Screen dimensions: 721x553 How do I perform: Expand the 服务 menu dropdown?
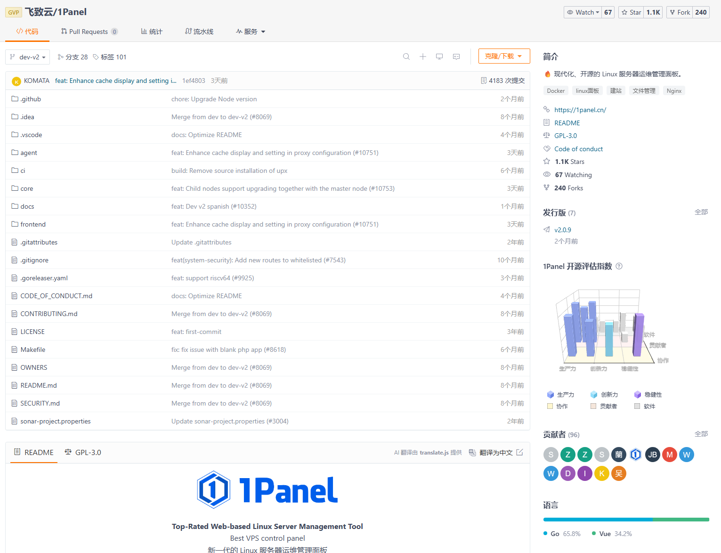[x=251, y=32]
